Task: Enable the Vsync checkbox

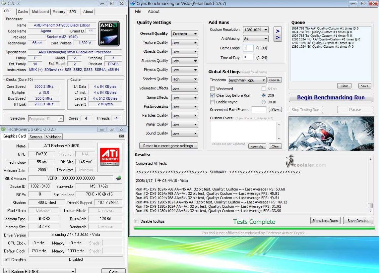Action: coord(212,102)
